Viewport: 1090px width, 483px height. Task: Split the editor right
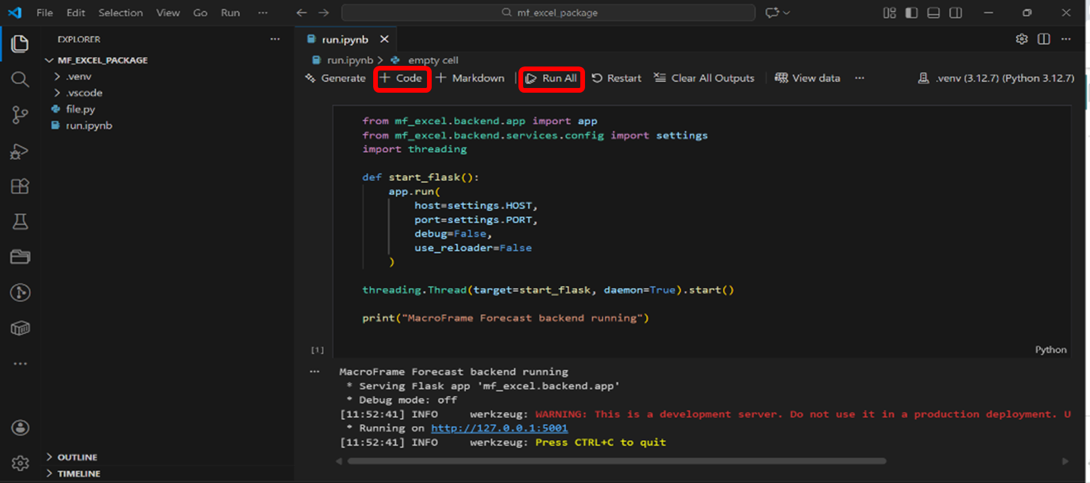click(x=1044, y=39)
